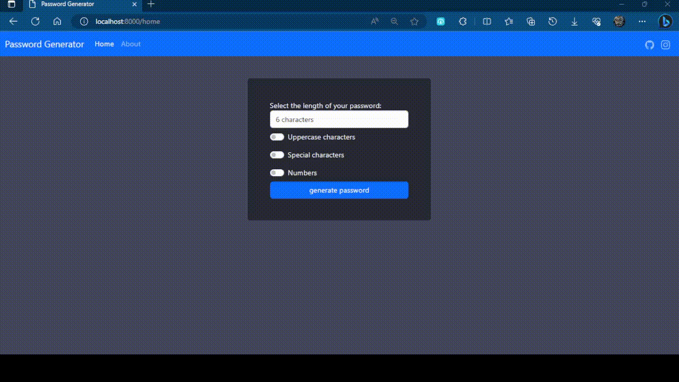This screenshot has width=679, height=382.
Task: Click the password length input field
Action: pos(339,119)
